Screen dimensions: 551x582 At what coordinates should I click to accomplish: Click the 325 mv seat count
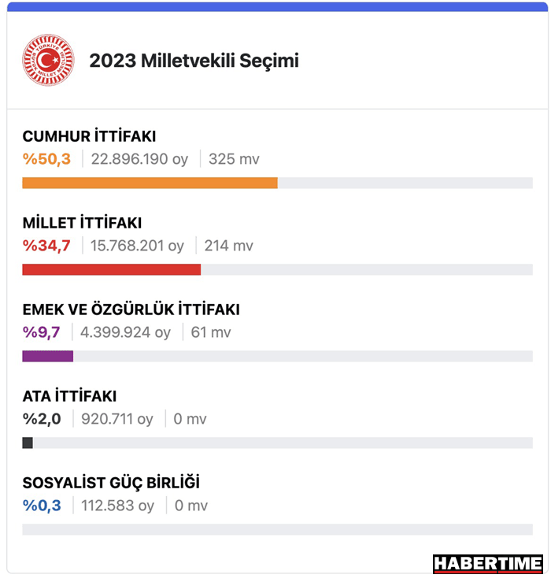tap(234, 159)
